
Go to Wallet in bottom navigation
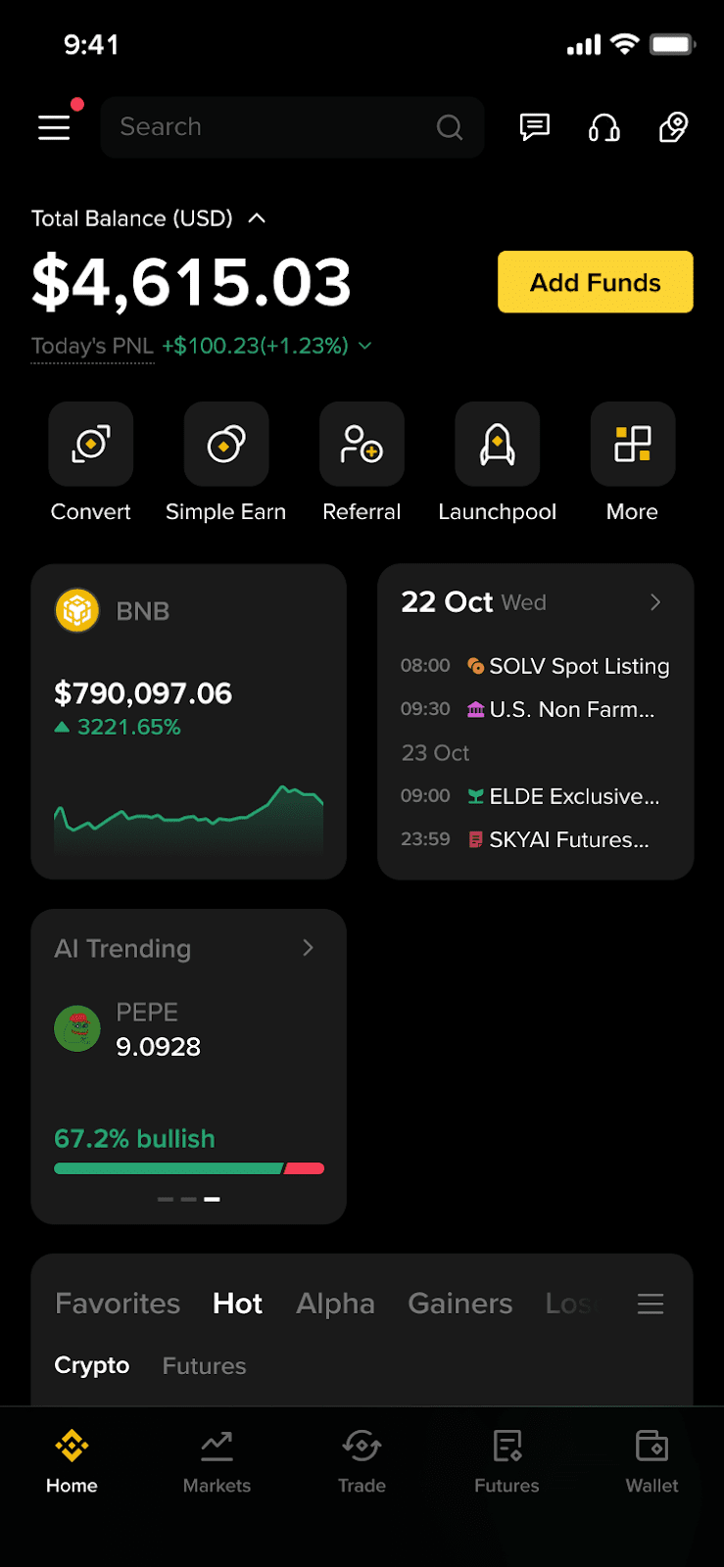652,1461
